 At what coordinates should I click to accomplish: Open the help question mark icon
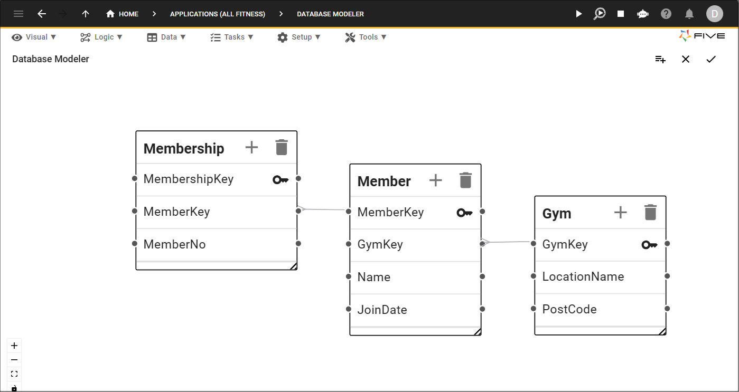666,14
